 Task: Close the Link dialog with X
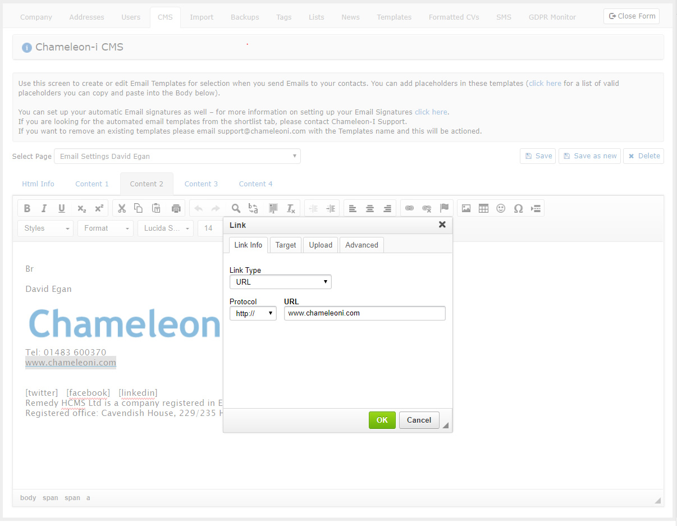click(442, 225)
